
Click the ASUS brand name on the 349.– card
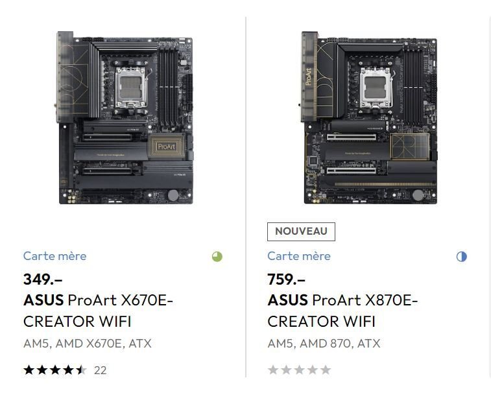(x=43, y=300)
